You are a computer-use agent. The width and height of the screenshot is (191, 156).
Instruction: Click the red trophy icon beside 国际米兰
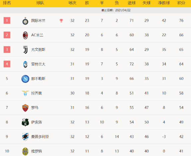coord(61,21)
